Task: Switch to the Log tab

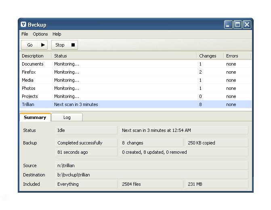Action: point(67,117)
